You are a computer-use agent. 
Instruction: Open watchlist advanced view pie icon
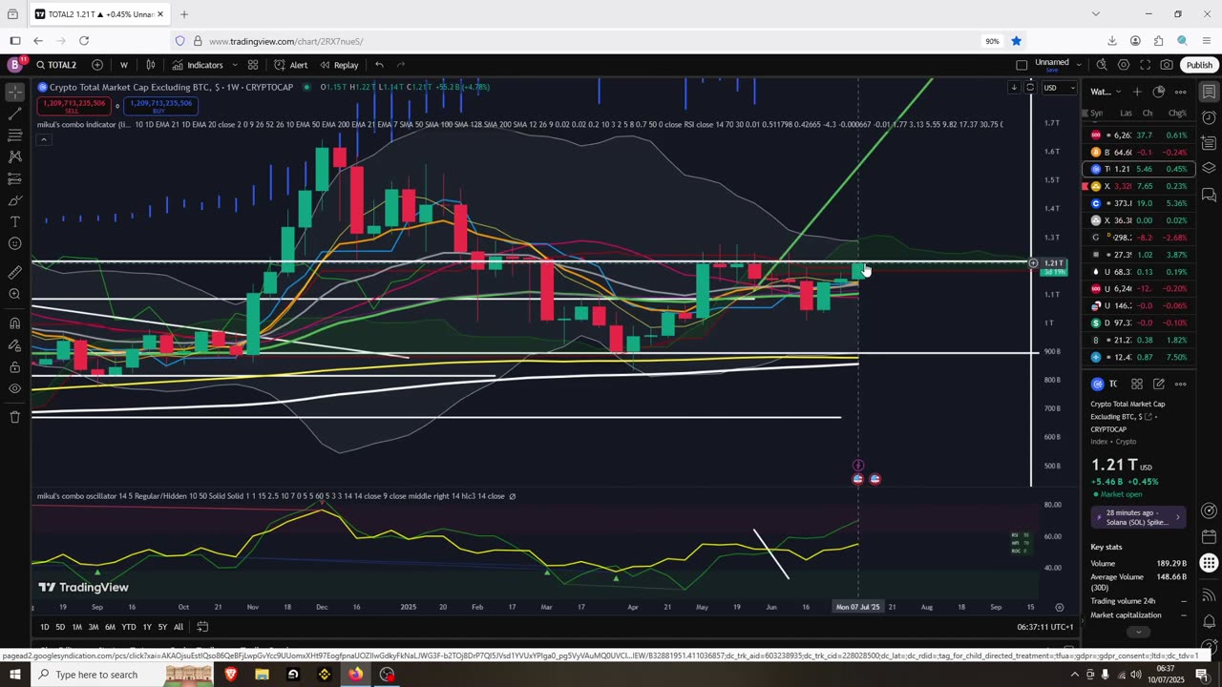point(1159,92)
